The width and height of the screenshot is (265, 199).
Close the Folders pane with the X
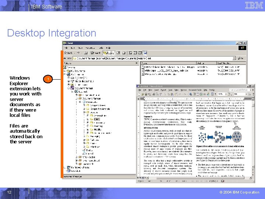click(x=137, y=63)
